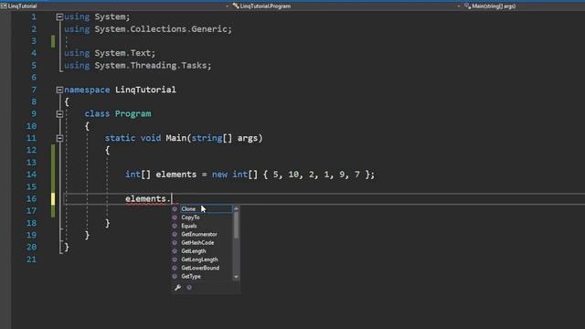Click the 'Main' method name on line 11
Screen dimensions: 585x329
[176, 138]
